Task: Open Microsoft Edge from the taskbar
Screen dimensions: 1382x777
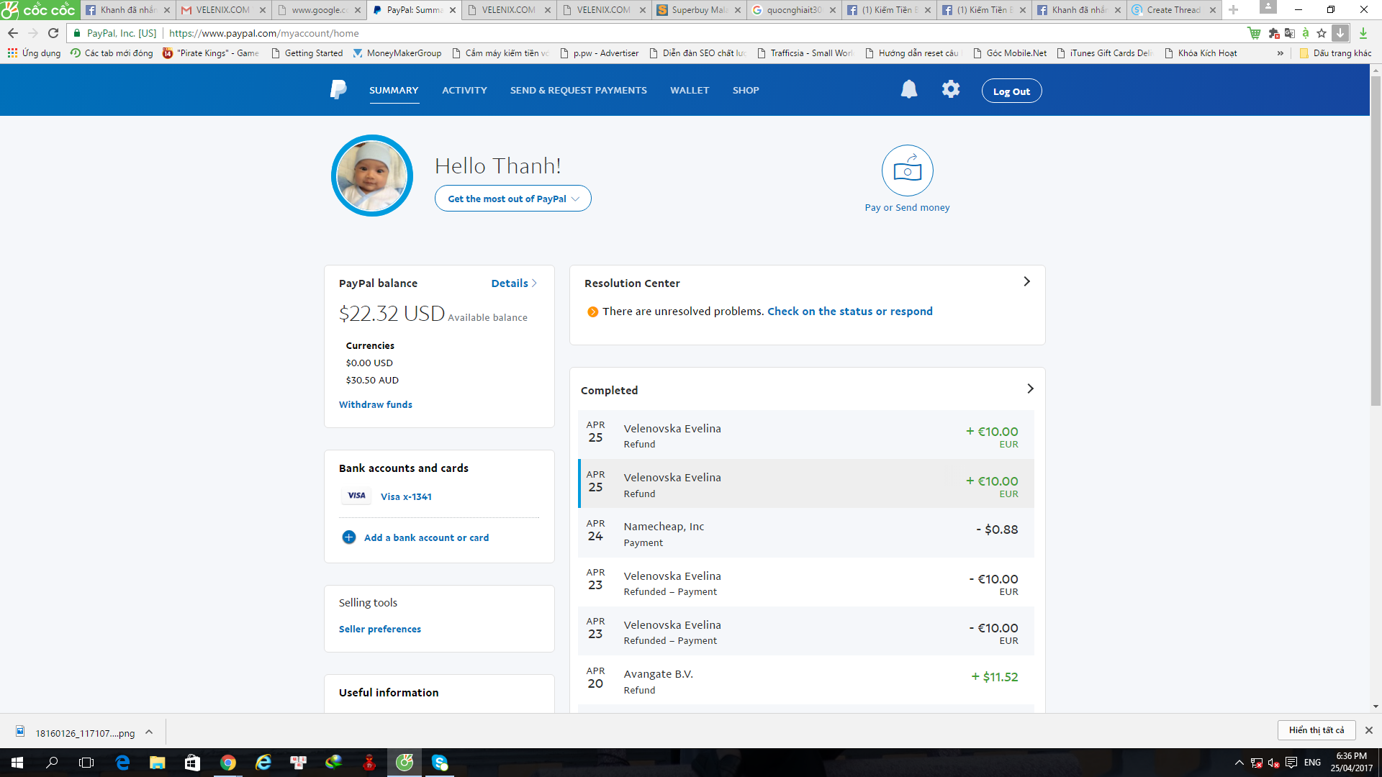Action: [122, 763]
